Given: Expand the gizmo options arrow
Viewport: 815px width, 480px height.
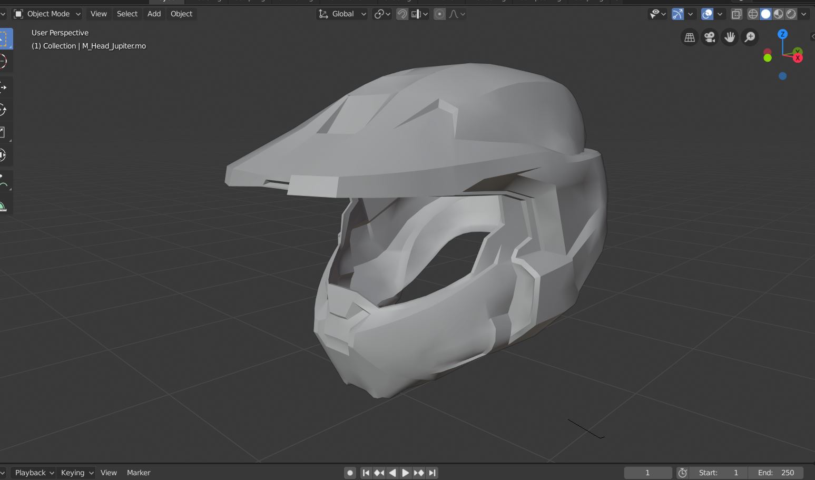Looking at the screenshot, I should [690, 14].
